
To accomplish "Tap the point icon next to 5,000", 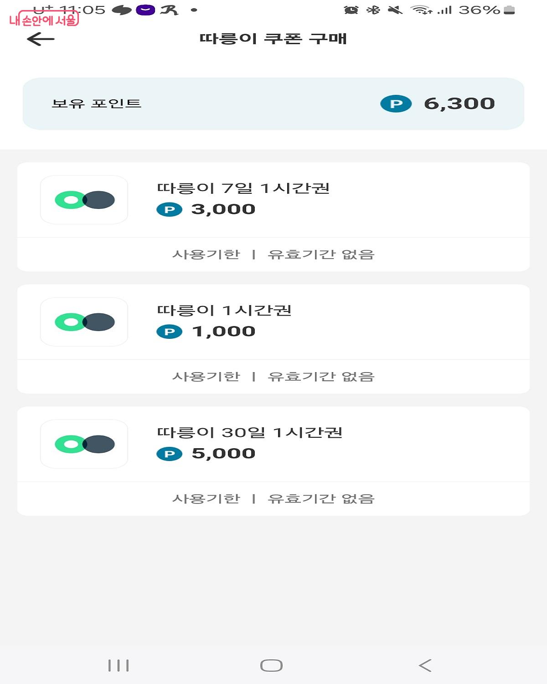I will point(169,454).
